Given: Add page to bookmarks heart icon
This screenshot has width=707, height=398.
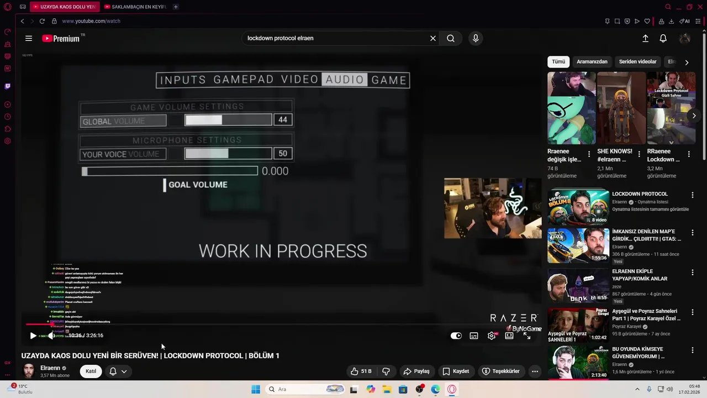Looking at the screenshot, I should [647, 21].
